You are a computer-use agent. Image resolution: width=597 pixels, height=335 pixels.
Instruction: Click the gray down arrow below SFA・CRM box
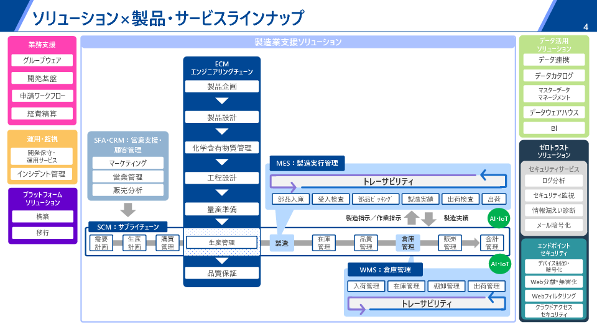click(128, 210)
